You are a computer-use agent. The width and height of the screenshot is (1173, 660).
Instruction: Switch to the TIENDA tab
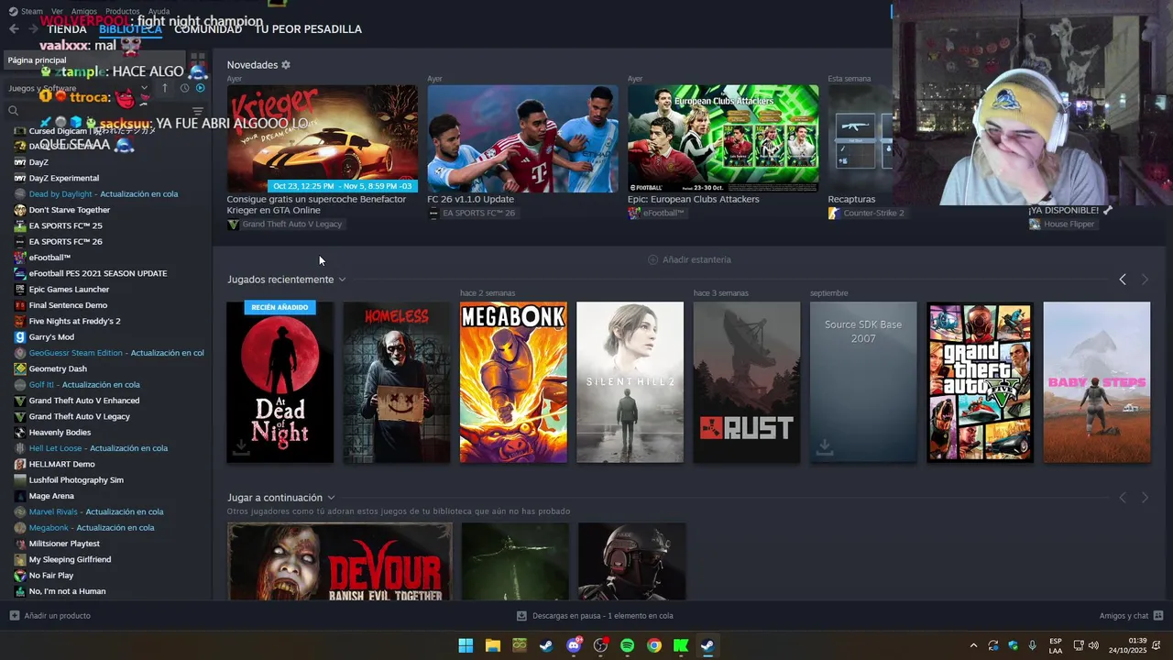pos(67,29)
